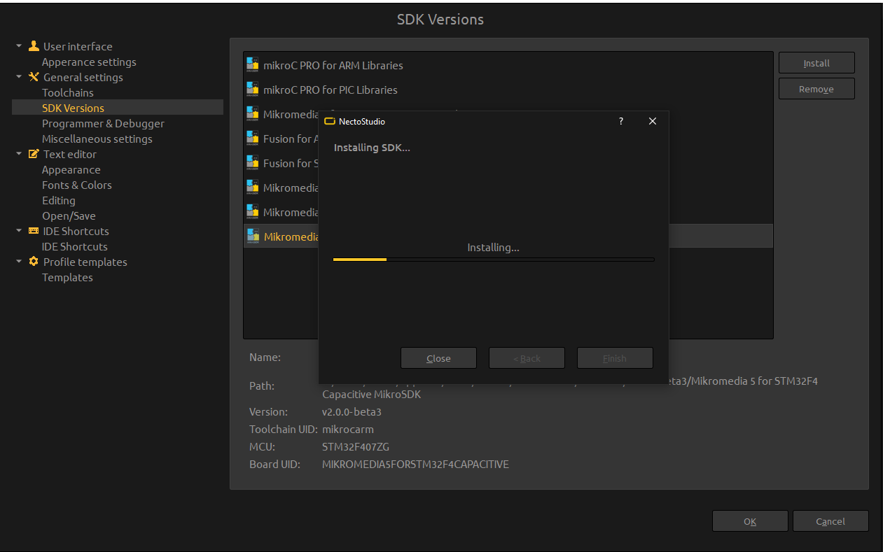This screenshot has height=552, width=883.
Task: Open the Open/Save settings page
Action: [69, 215]
